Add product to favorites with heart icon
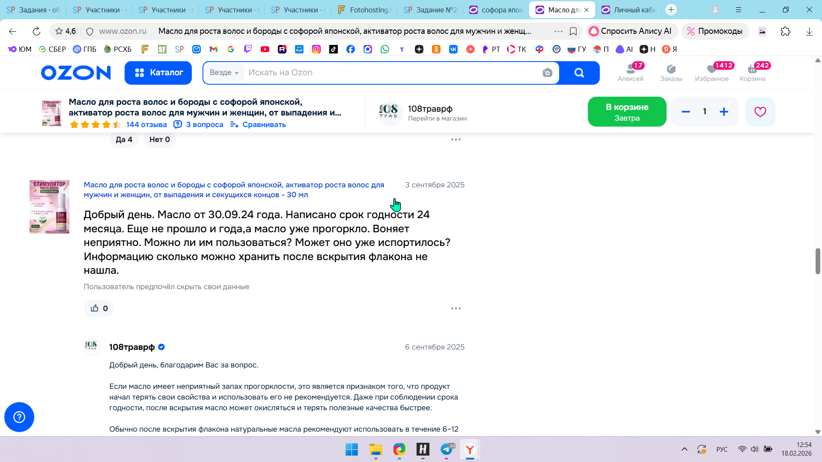The width and height of the screenshot is (822, 462). point(760,112)
